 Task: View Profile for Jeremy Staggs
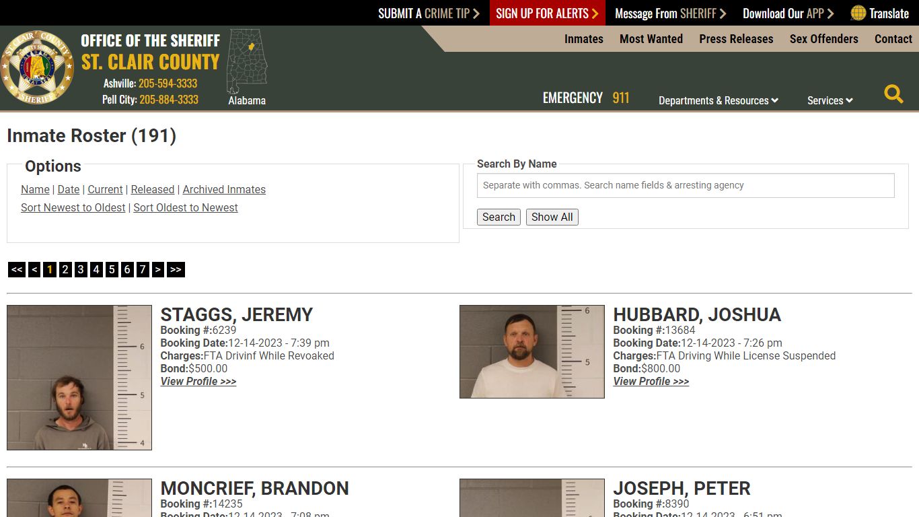(x=198, y=382)
